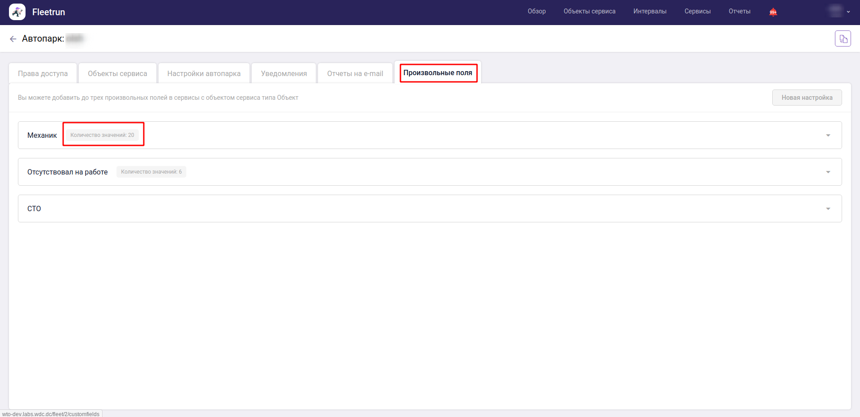Open Обзор in the top navigation
Viewport: 860px width, 417px height.
(x=536, y=11)
